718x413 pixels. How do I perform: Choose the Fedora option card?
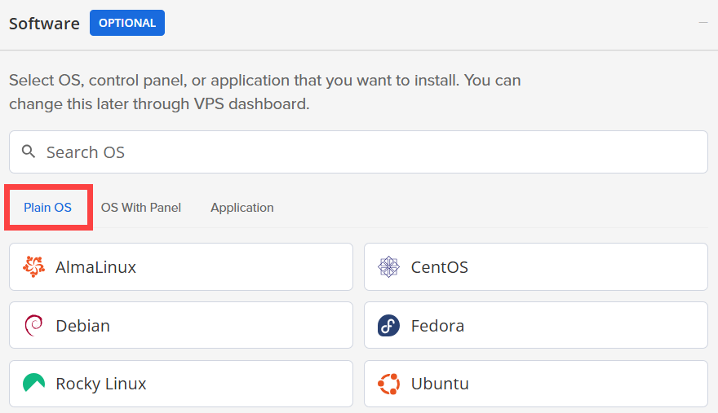pos(536,325)
